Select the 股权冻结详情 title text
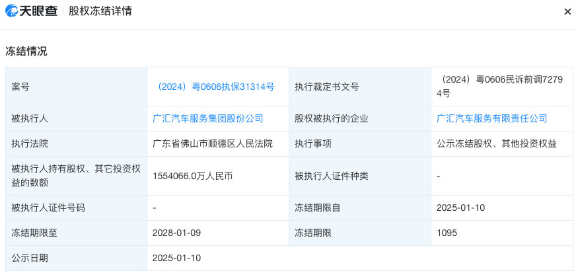Screen dimensions: 578x275 100,11
